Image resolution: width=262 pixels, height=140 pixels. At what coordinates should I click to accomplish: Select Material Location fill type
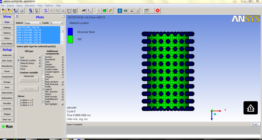[19, 61]
